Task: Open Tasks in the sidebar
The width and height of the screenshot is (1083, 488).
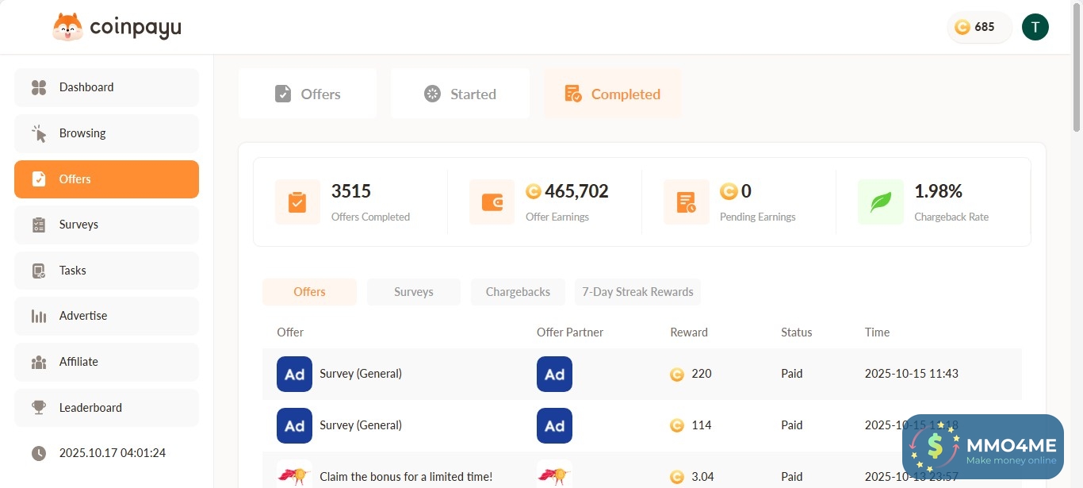Action: 106,271
